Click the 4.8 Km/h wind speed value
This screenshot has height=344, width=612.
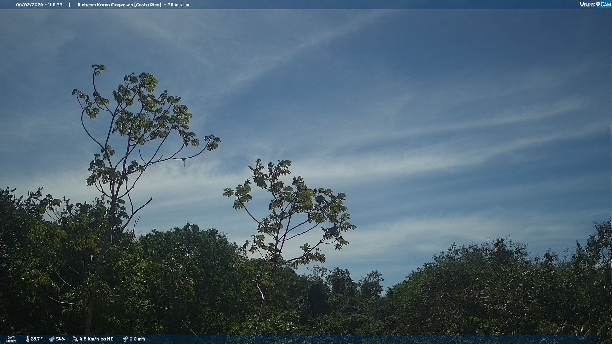coord(90,339)
